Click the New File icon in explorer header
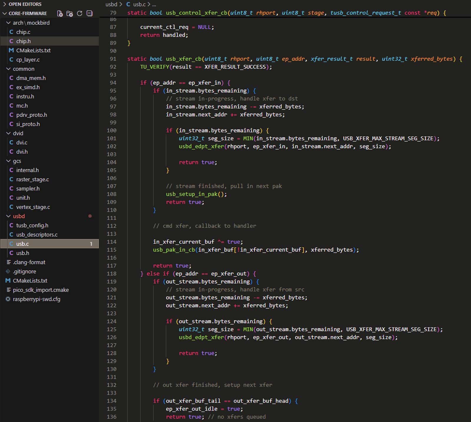The height and width of the screenshot is (422, 471). pyautogui.click(x=60, y=14)
